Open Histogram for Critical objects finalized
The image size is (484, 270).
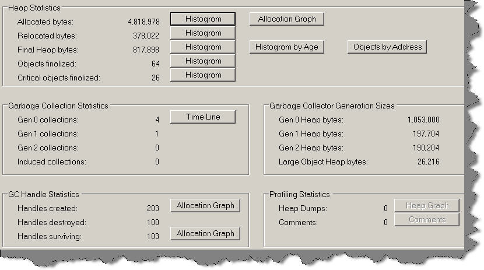pos(203,75)
